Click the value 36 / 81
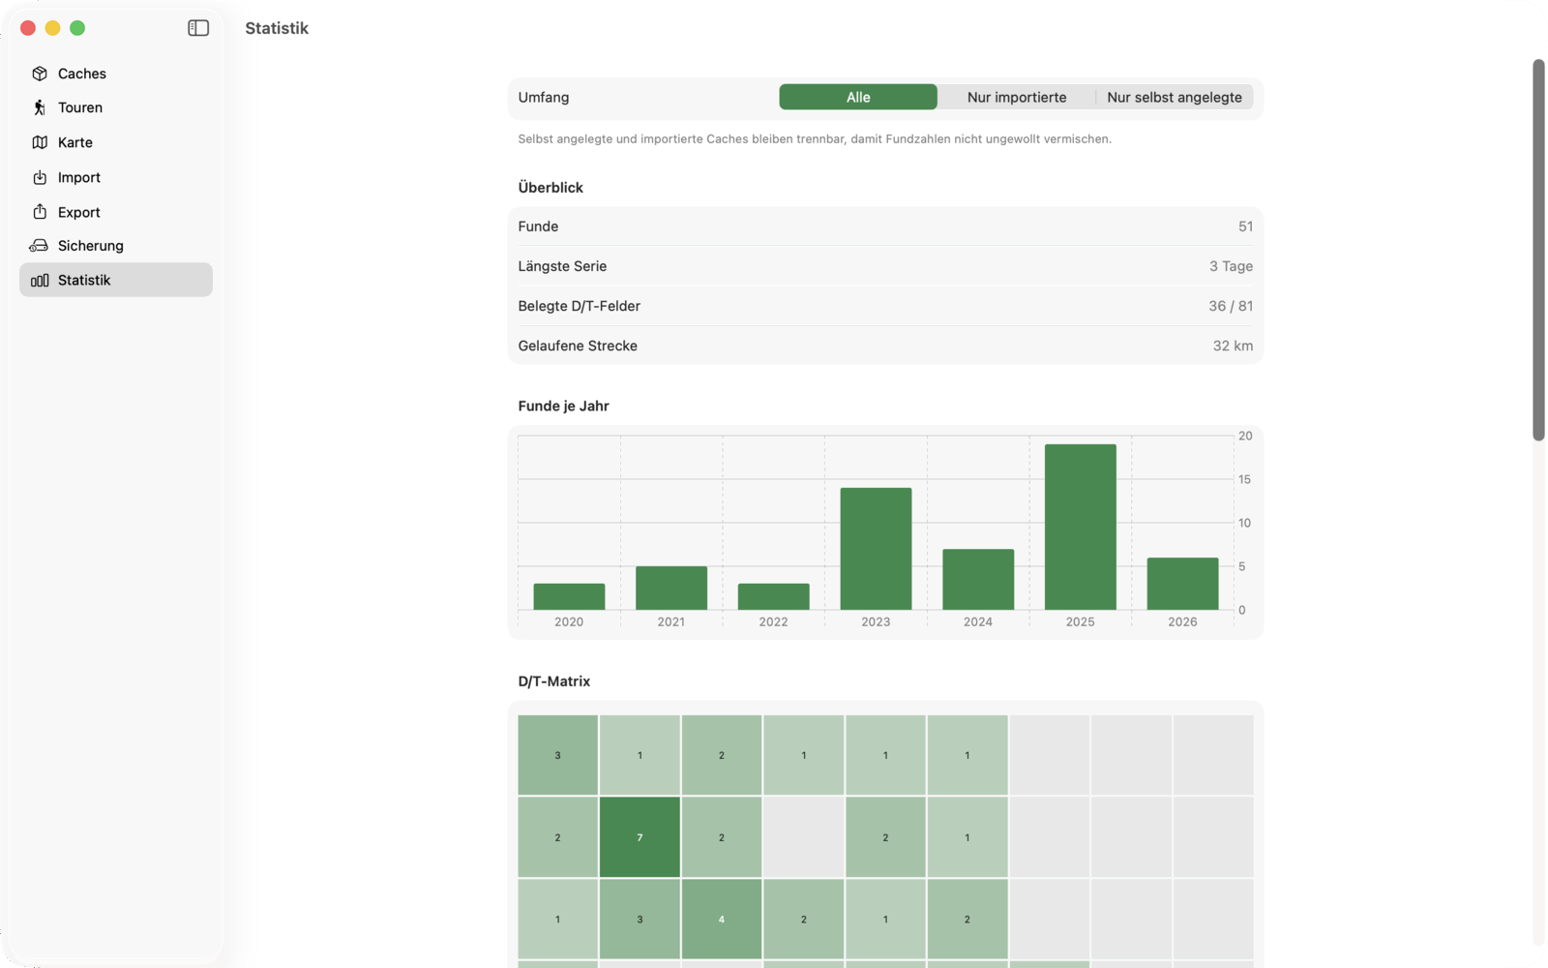The height and width of the screenshot is (968, 1548). [1231, 306]
